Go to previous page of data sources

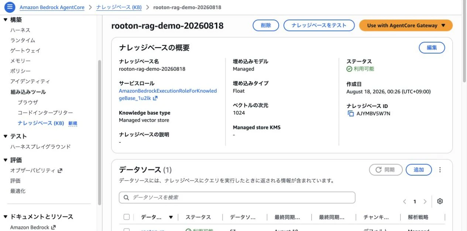(405, 201)
